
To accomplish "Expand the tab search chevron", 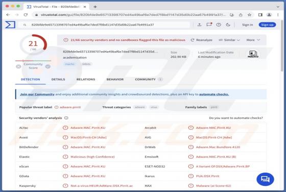I will (278, 7).
